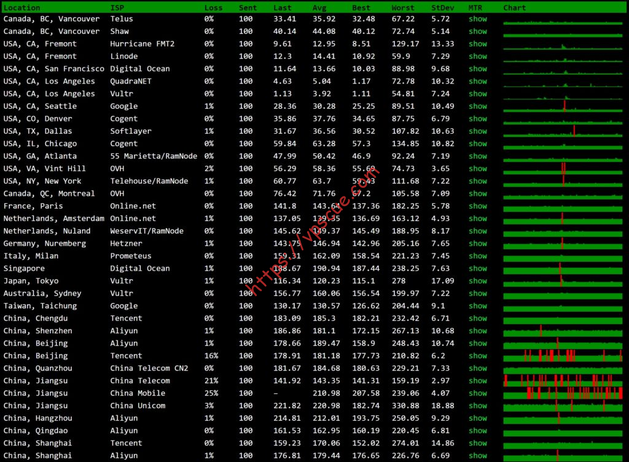Open the MTR "show" link for Fremont Linode

coord(478,56)
